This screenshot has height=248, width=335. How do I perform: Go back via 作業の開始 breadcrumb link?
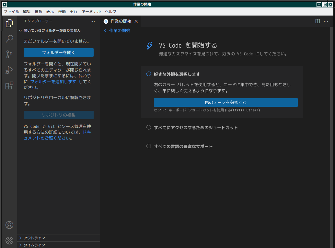(120, 30)
